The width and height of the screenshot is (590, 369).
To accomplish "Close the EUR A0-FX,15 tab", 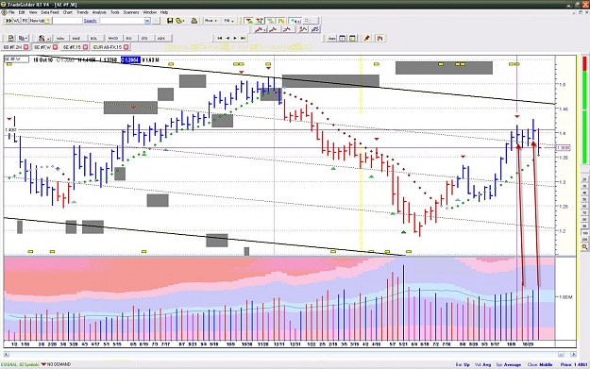I will [x=126, y=47].
